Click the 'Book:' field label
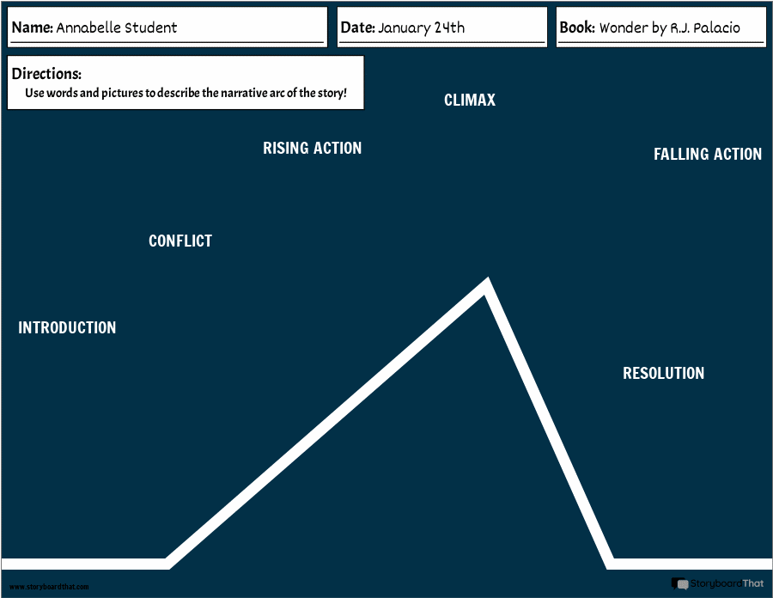Screen dimensions: 773x598 coord(577,27)
